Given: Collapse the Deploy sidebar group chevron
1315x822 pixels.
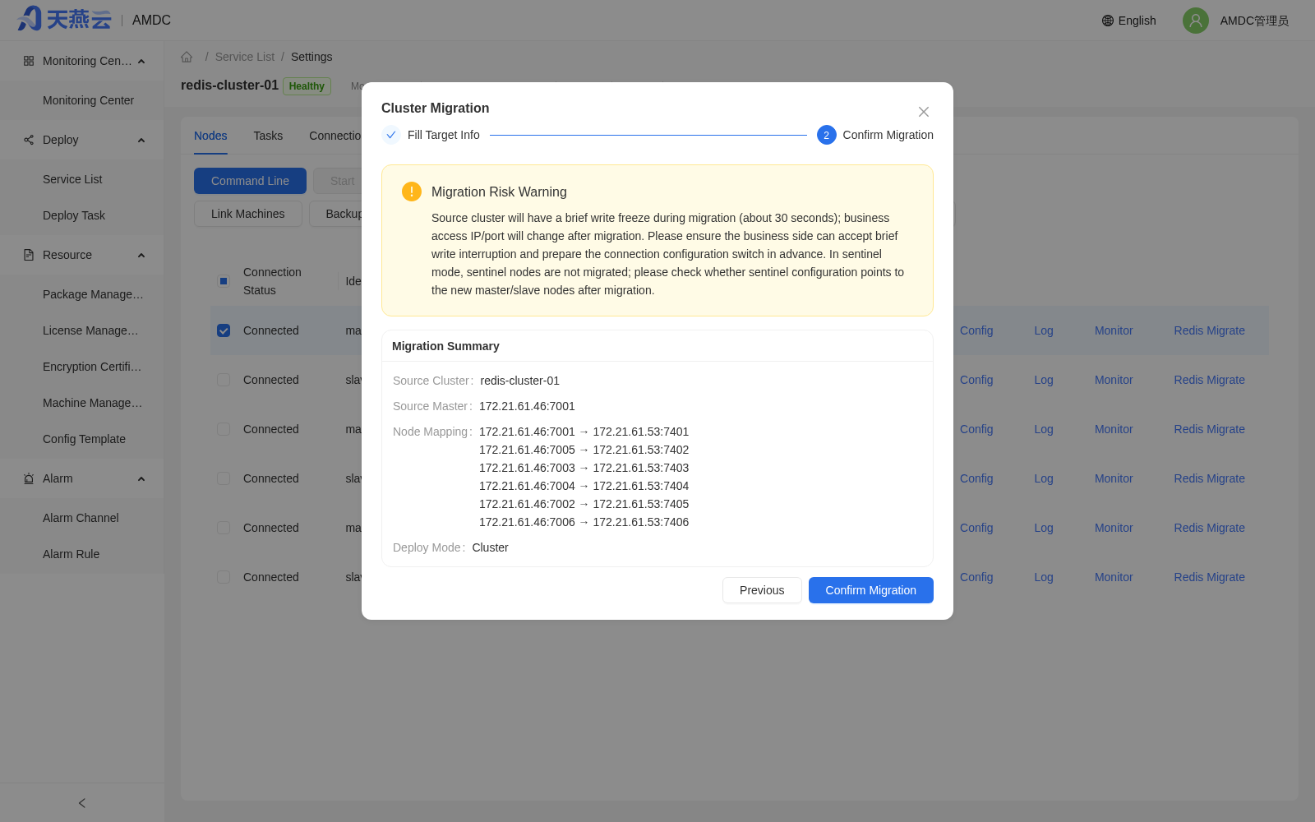Looking at the screenshot, I should tap(141, 141).
